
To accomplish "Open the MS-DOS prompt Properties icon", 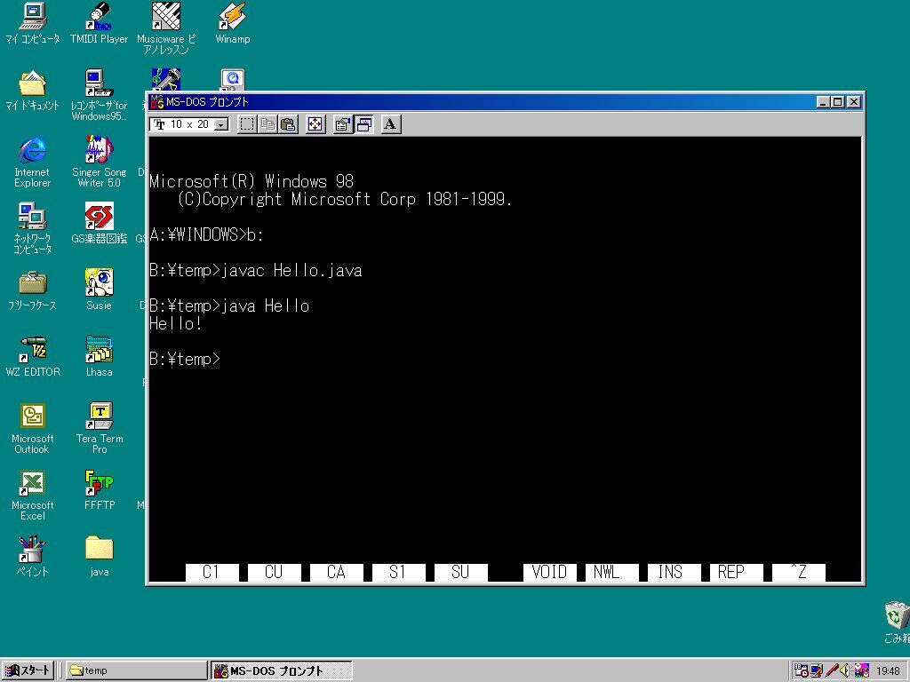I will pos(343,124).
